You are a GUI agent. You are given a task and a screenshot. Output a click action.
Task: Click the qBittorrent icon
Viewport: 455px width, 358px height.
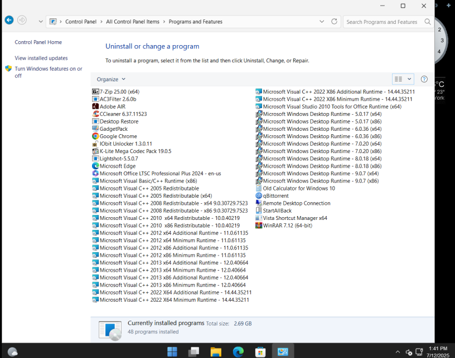click(259, 196)
